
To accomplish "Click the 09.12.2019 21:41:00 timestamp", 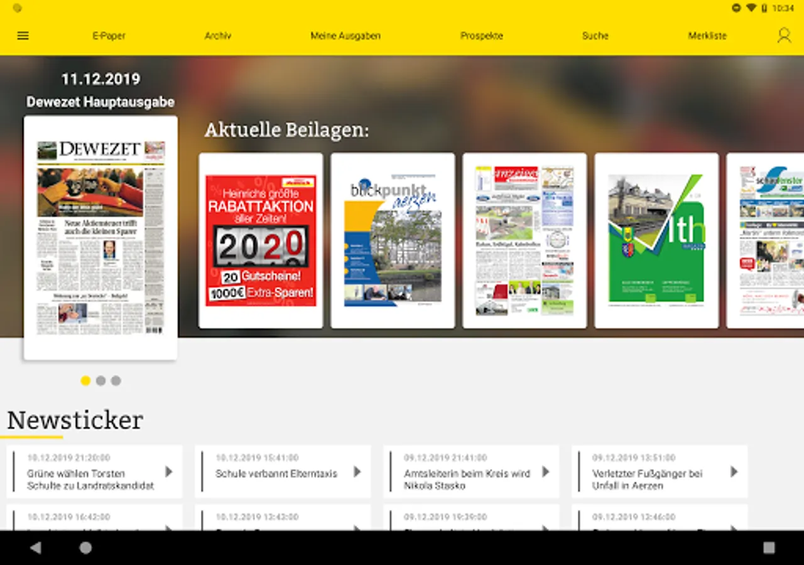I will coord(445,458).
